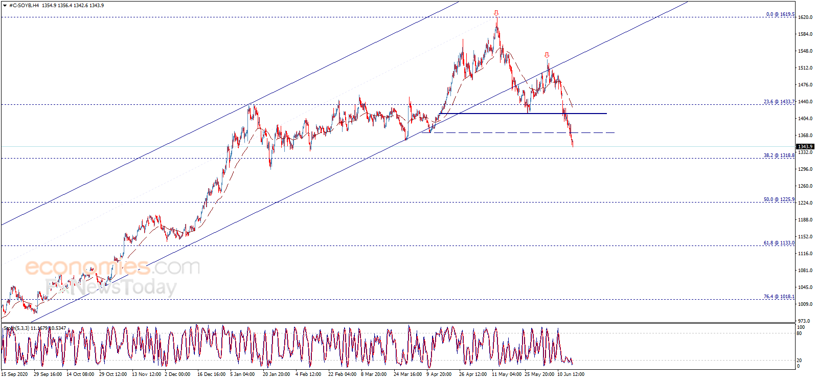
Task: Click the 15 Sep 2020 date label
Action: coord(15,374)
